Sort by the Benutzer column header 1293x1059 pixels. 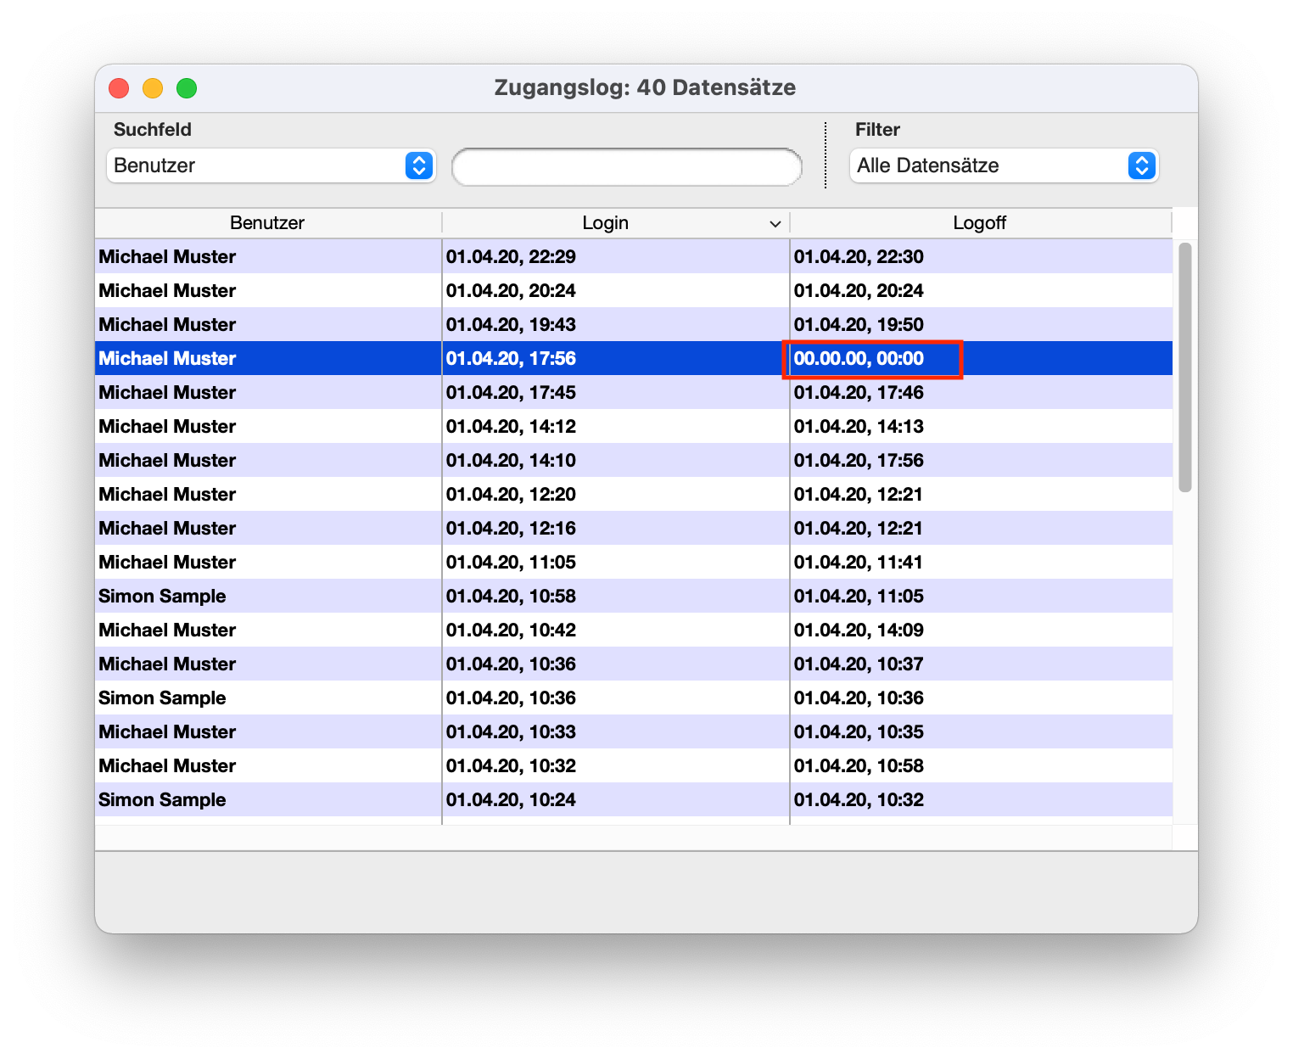[x=267, y=223]
